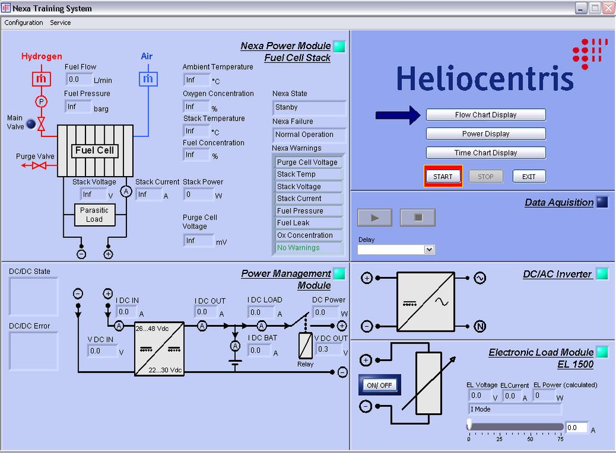Click the Purge Cell Voltage warning indicator
Image resolution: width=616 pixels, height=453 pixels.
[x=307, y=162]
